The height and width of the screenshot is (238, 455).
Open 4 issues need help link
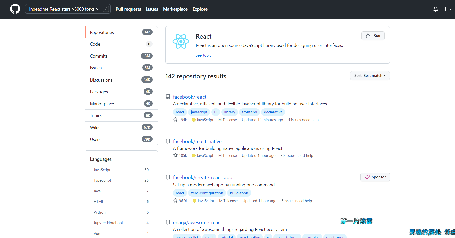[x=303, y=120]
